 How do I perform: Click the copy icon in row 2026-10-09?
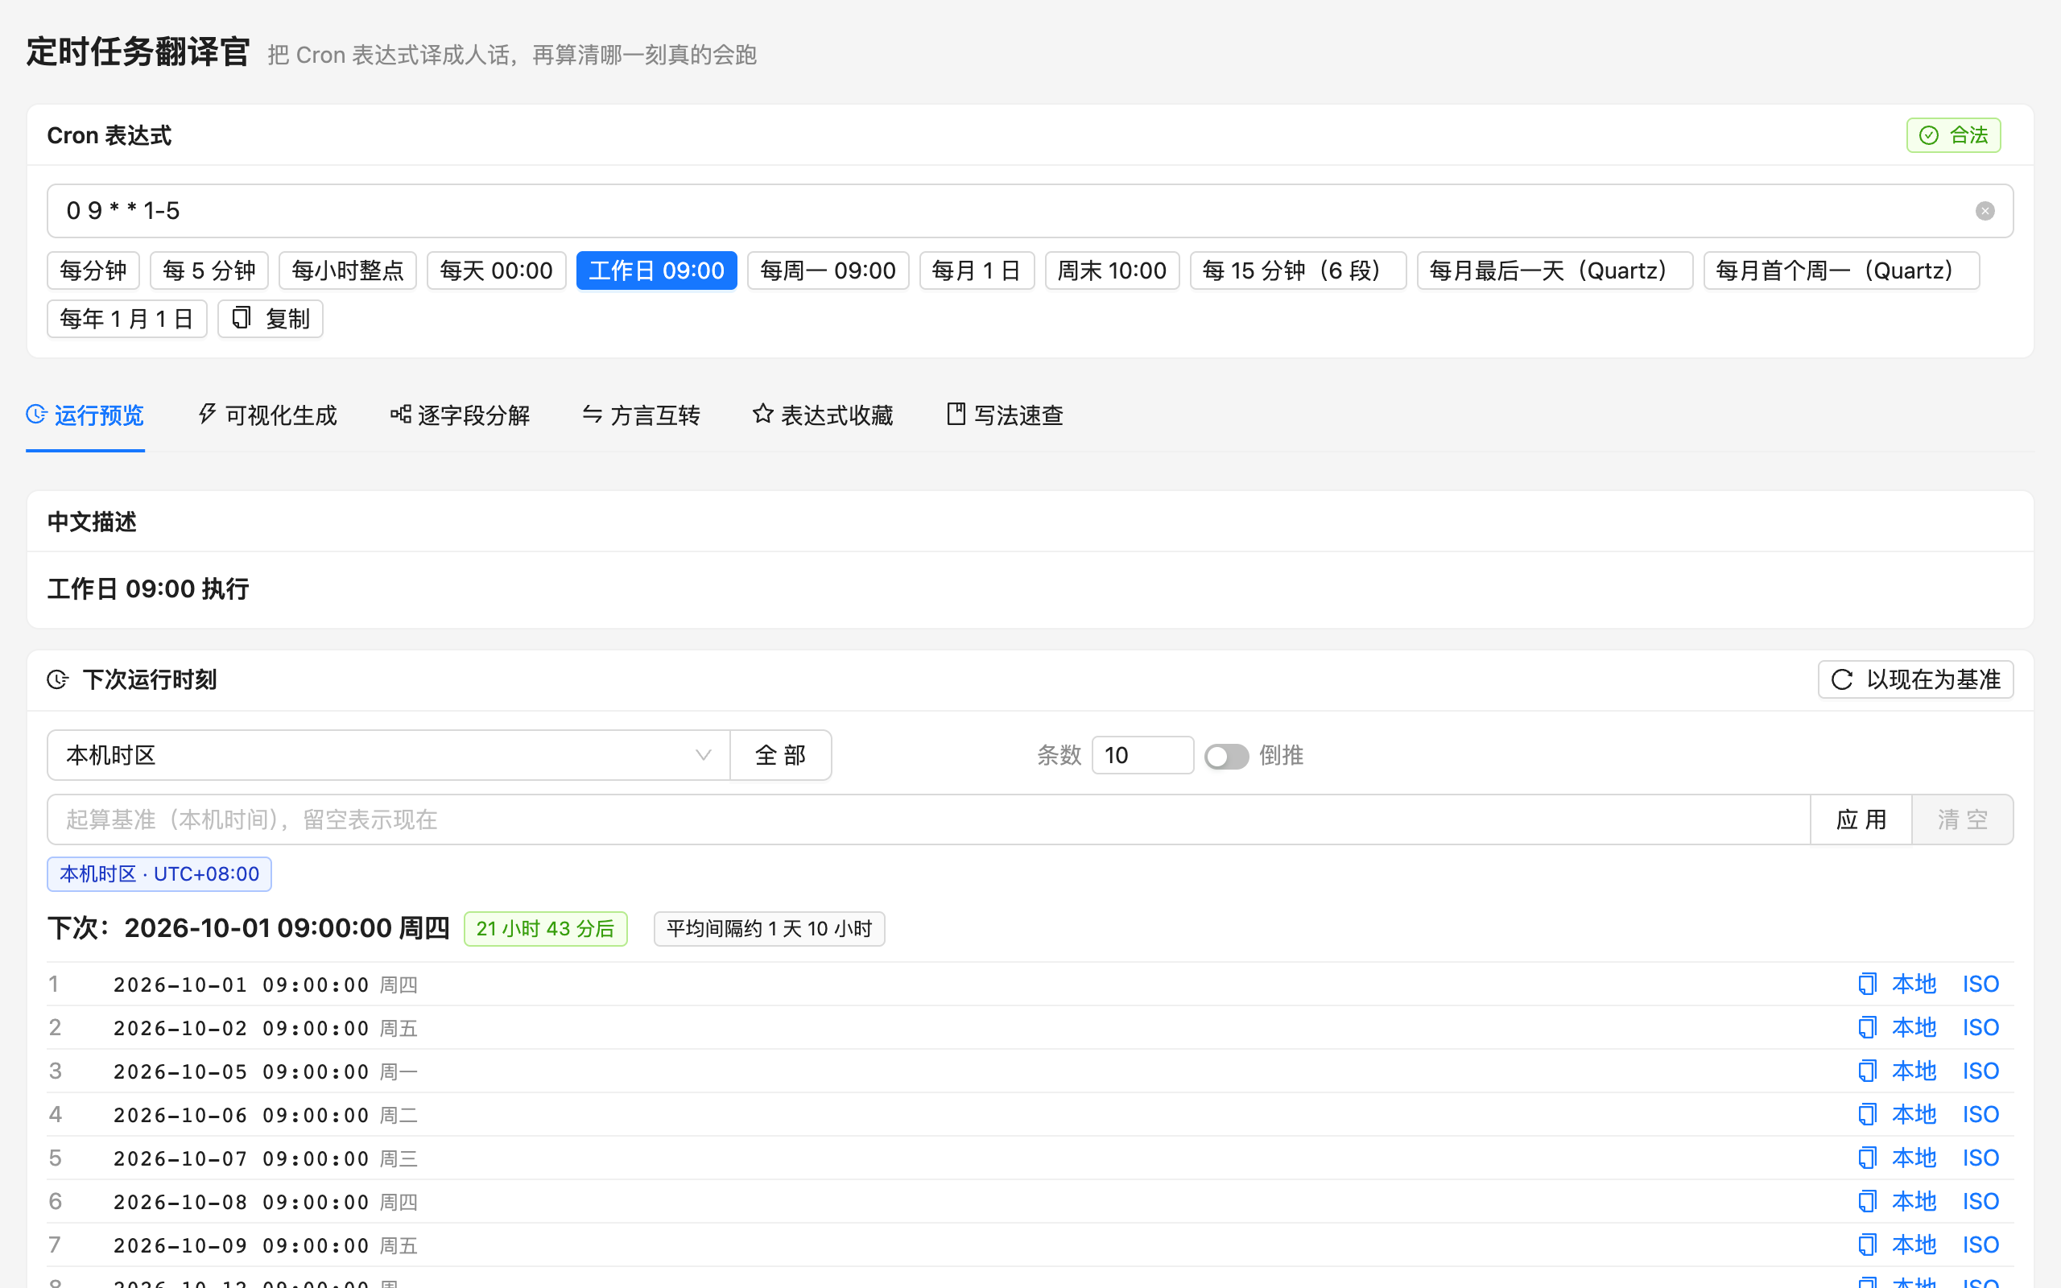pos(1867,1245)
